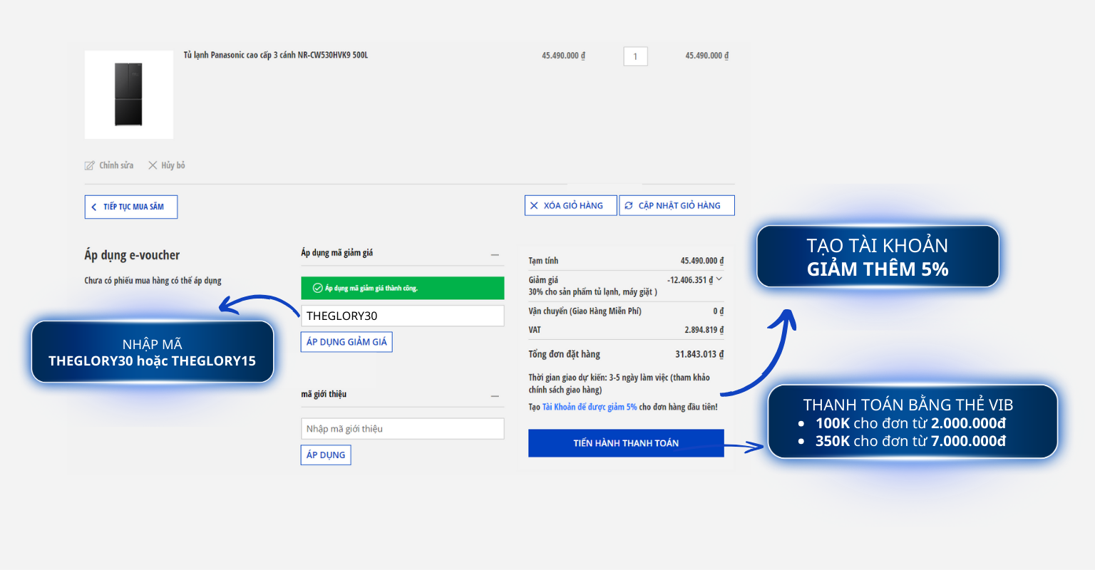Click the Tổng đơn đặt hàng amount 31.843.013 đ
This screenshot has width=1095, height=570.
699,354
